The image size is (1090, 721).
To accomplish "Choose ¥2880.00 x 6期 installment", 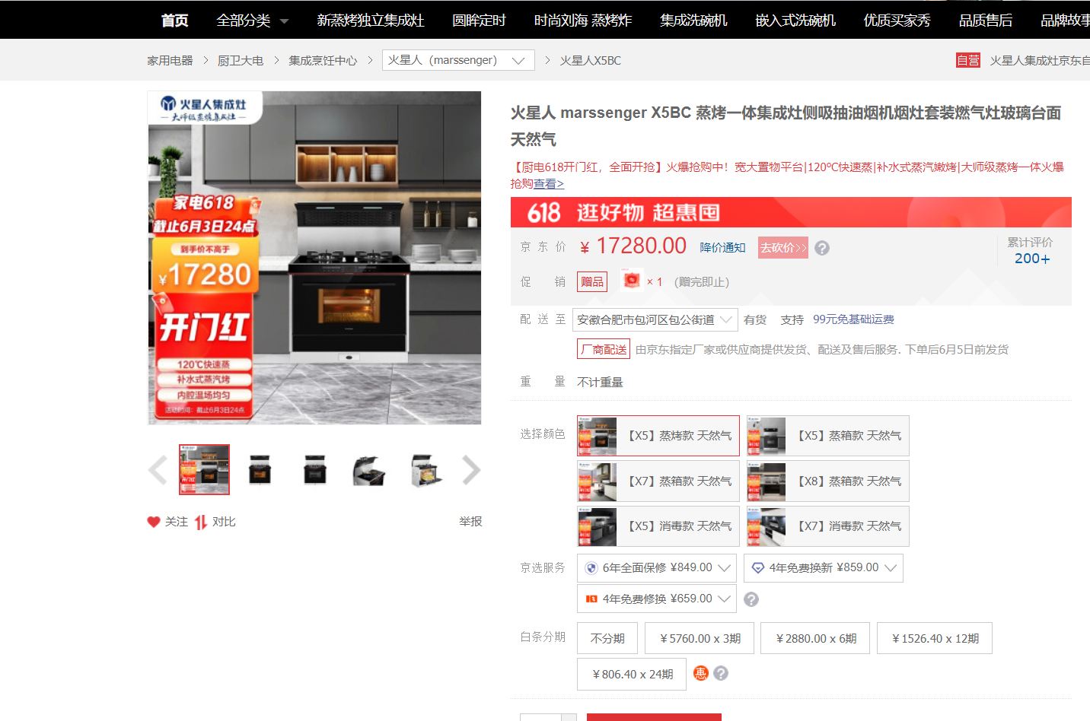I will pos(816,638).
